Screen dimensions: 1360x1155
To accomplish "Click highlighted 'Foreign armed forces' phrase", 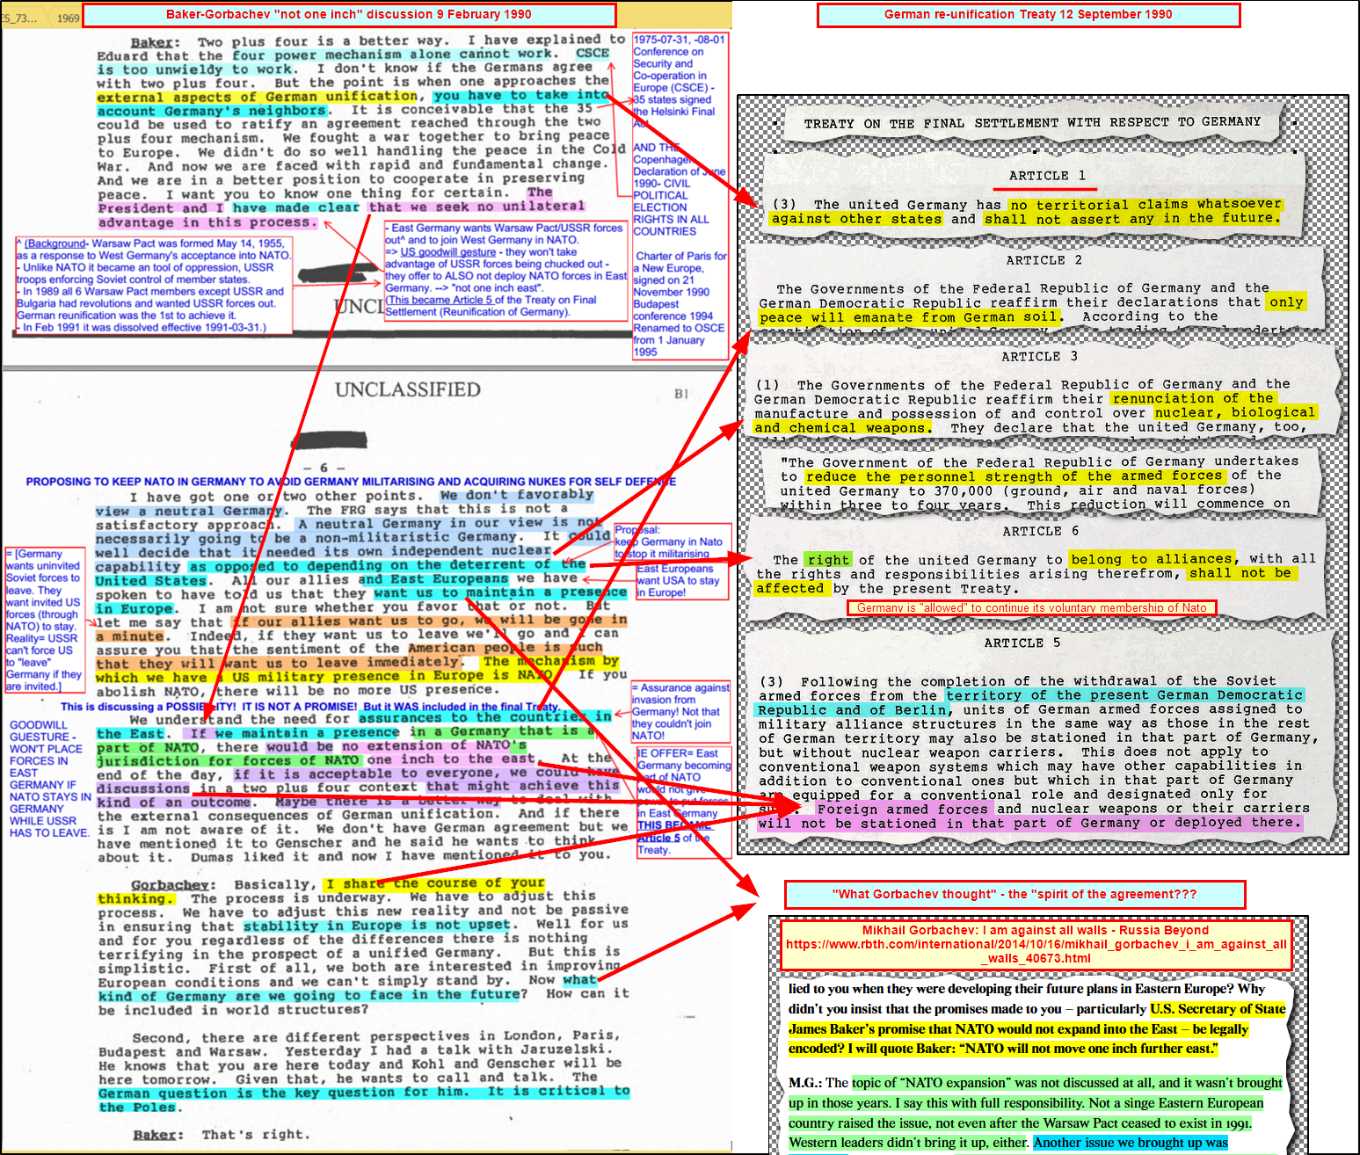I will pos(903,809).
